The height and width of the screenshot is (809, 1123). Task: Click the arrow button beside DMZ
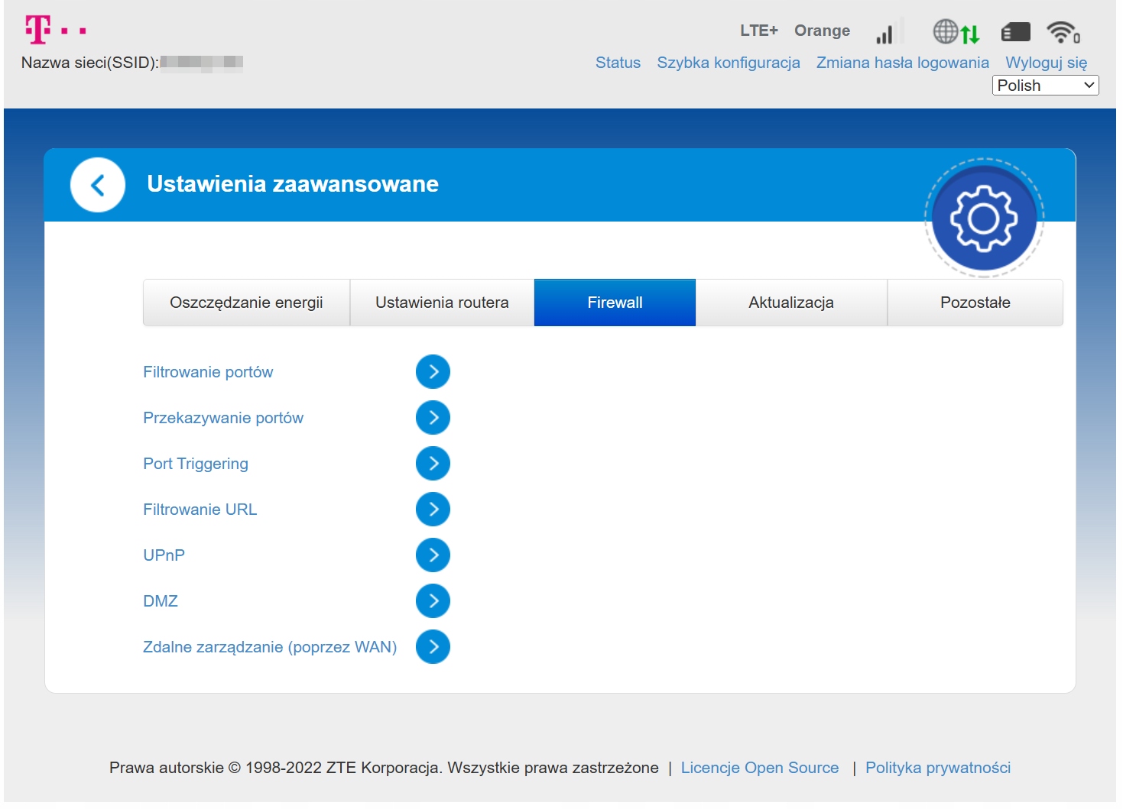[433, 601]
